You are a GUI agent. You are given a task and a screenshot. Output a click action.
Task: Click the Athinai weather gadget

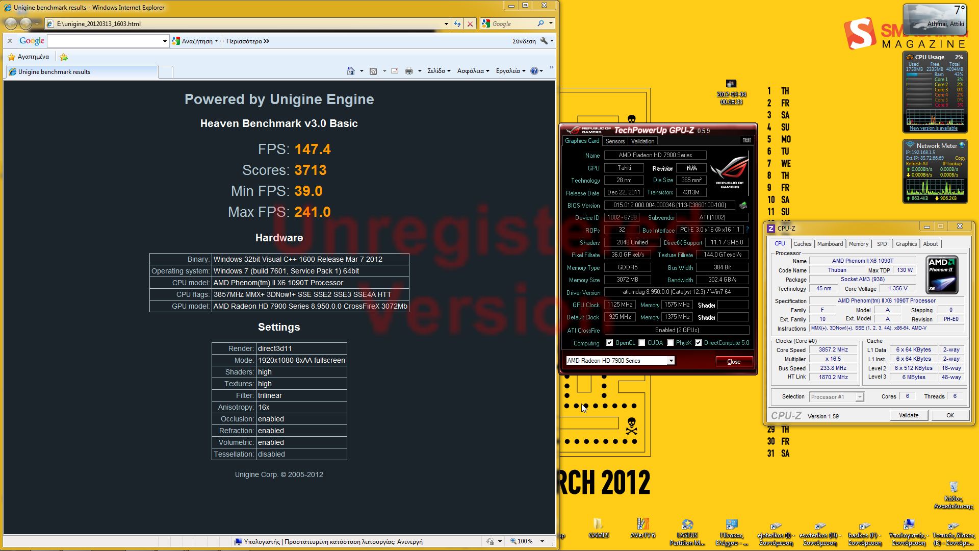pyautogui.click(x=934, y=19)
